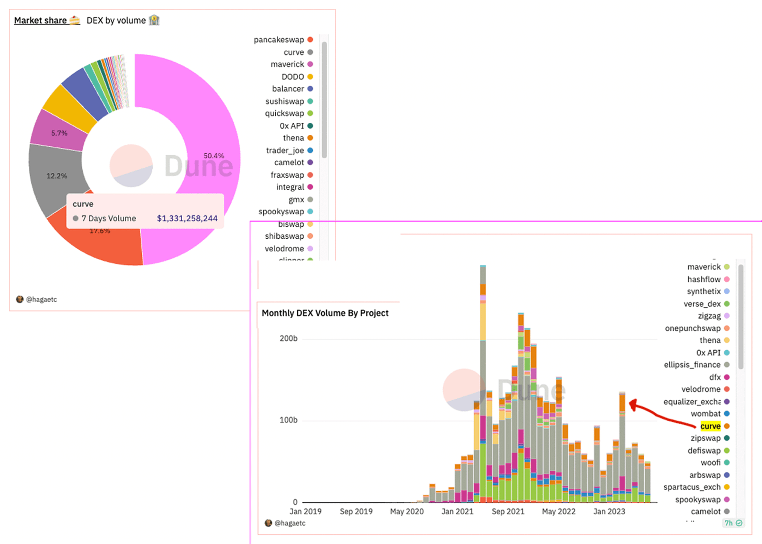Toggle pancakeswap in the pie chart legend
This screenshot has height=544, width=762.
click(283, 40)
